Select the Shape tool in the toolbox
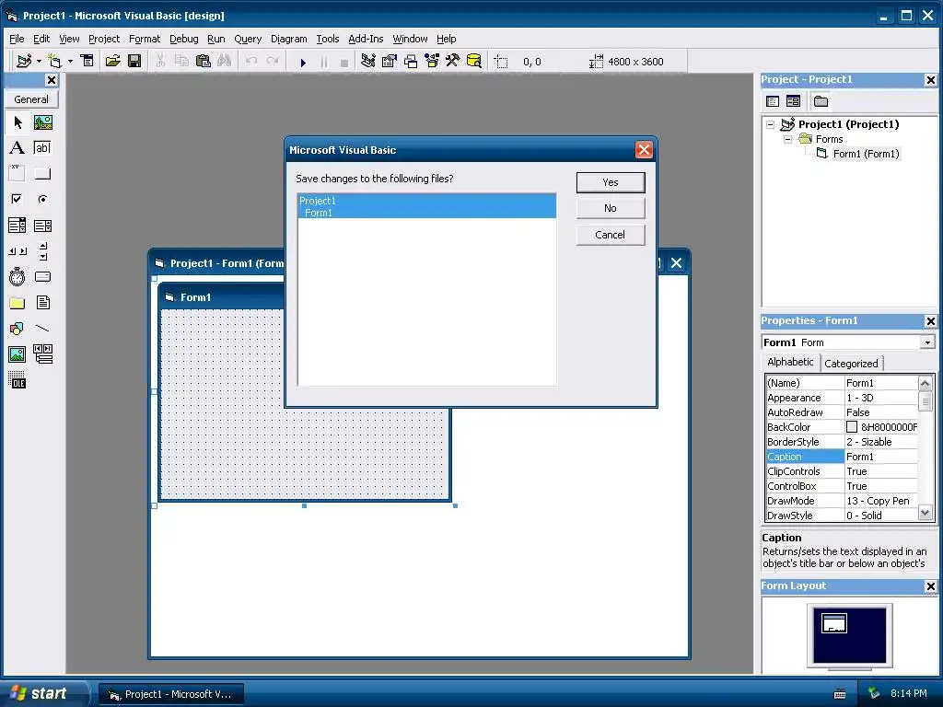 pos(17,329)
